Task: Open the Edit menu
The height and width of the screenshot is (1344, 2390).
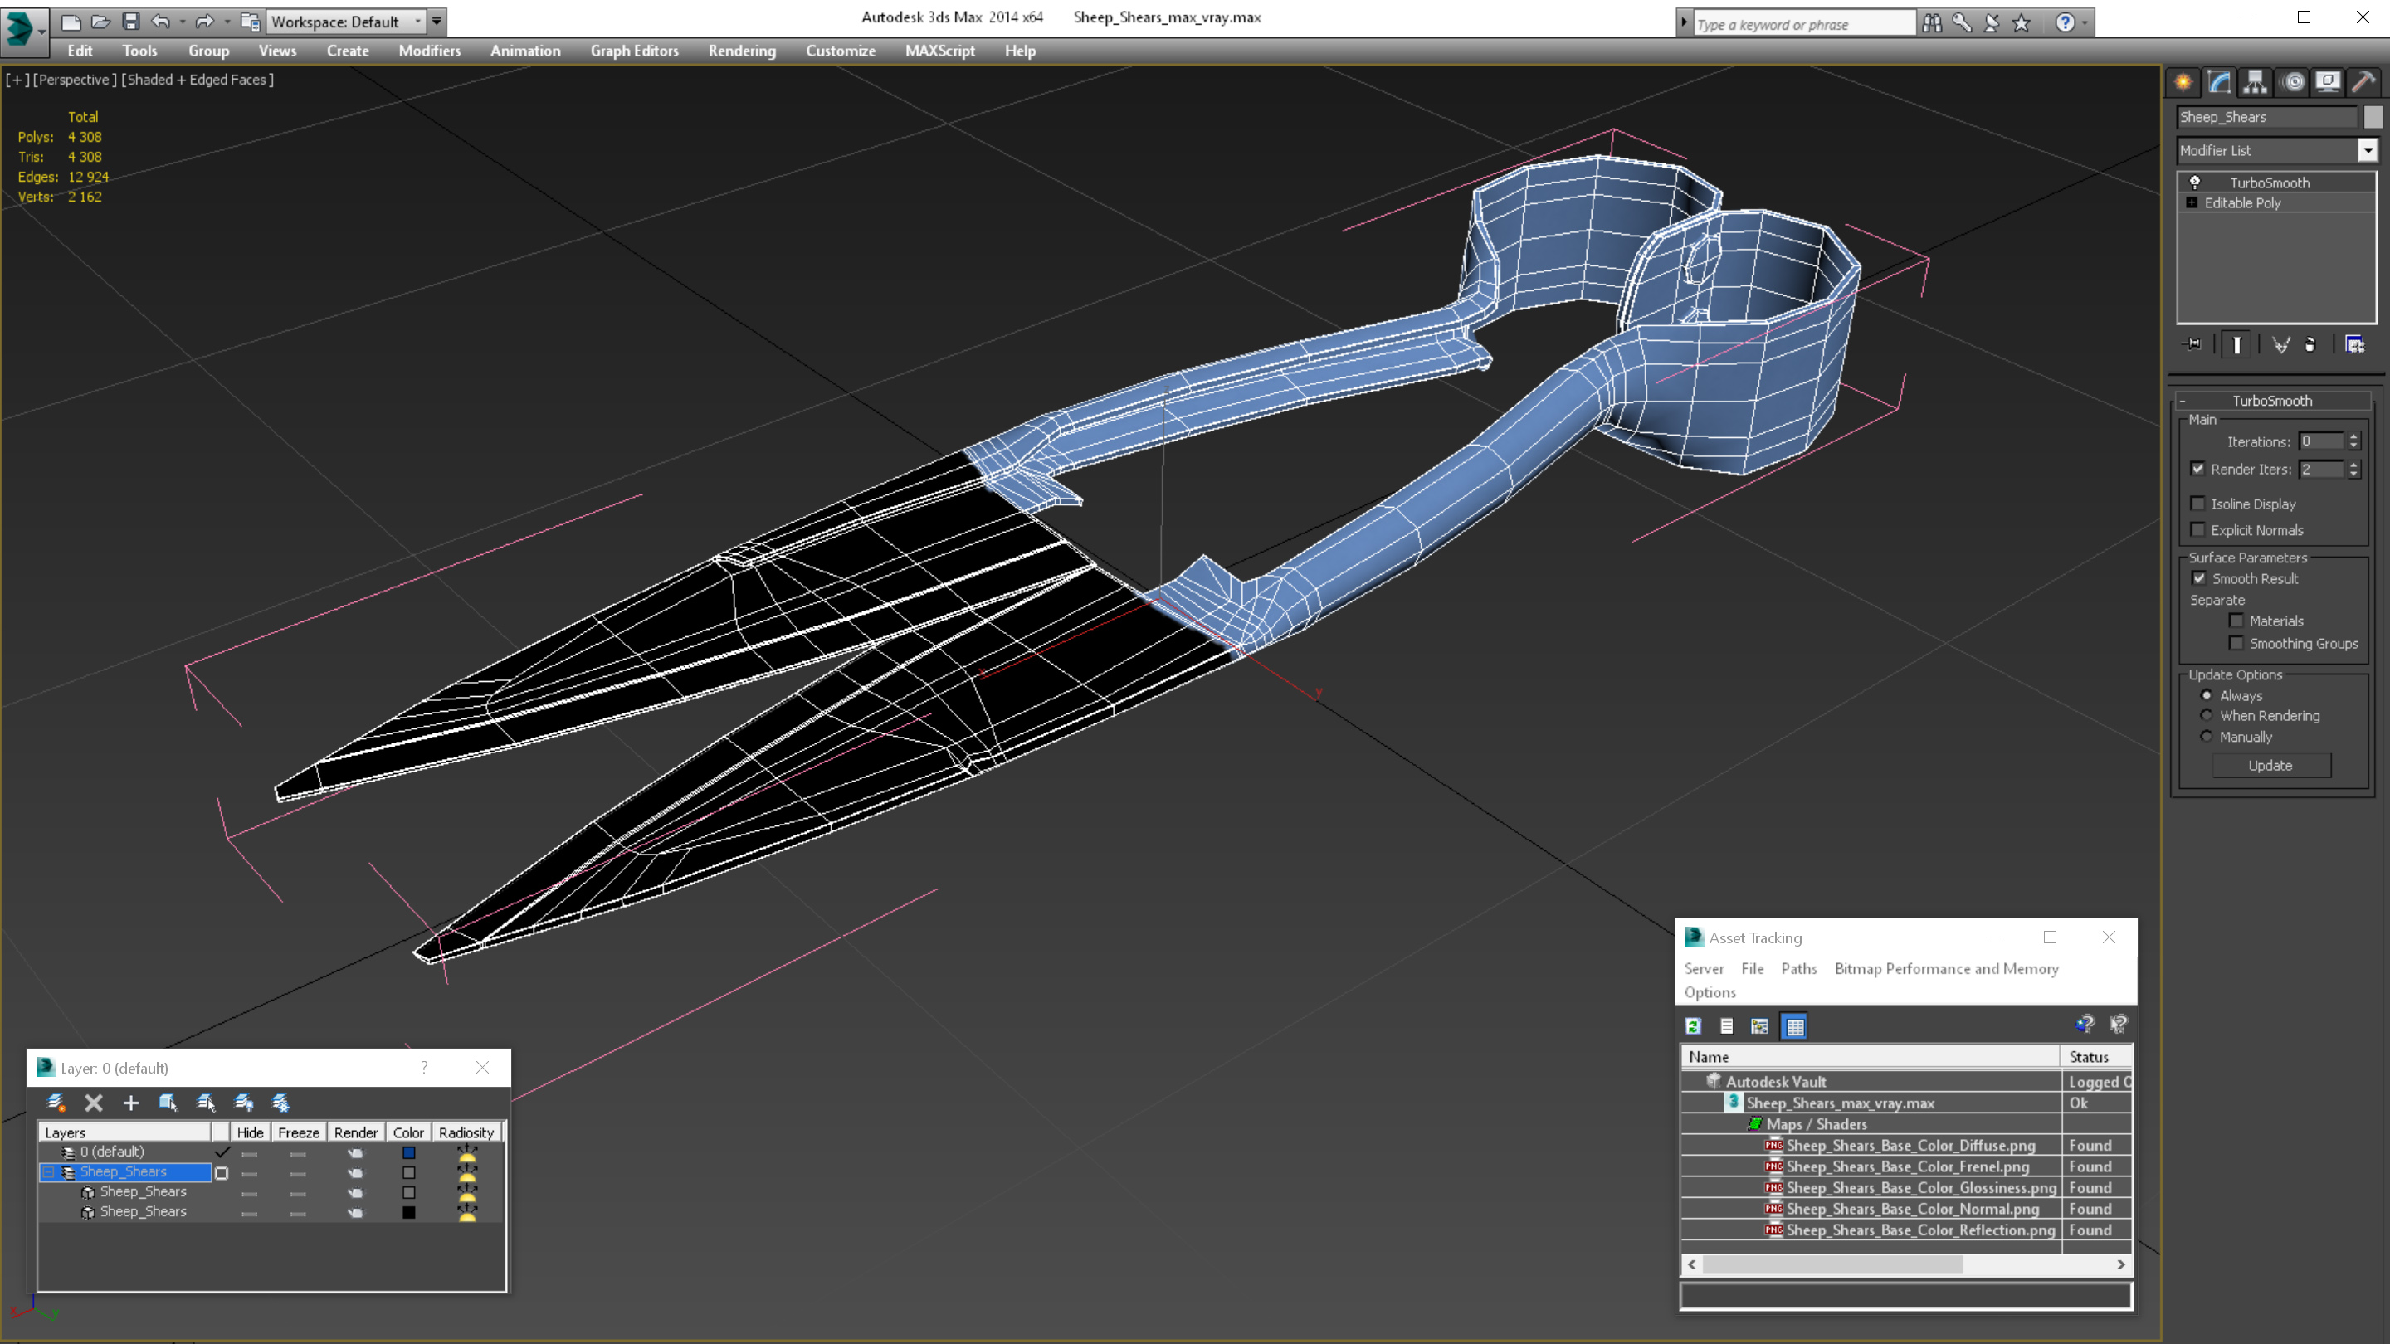Action: 80,51
